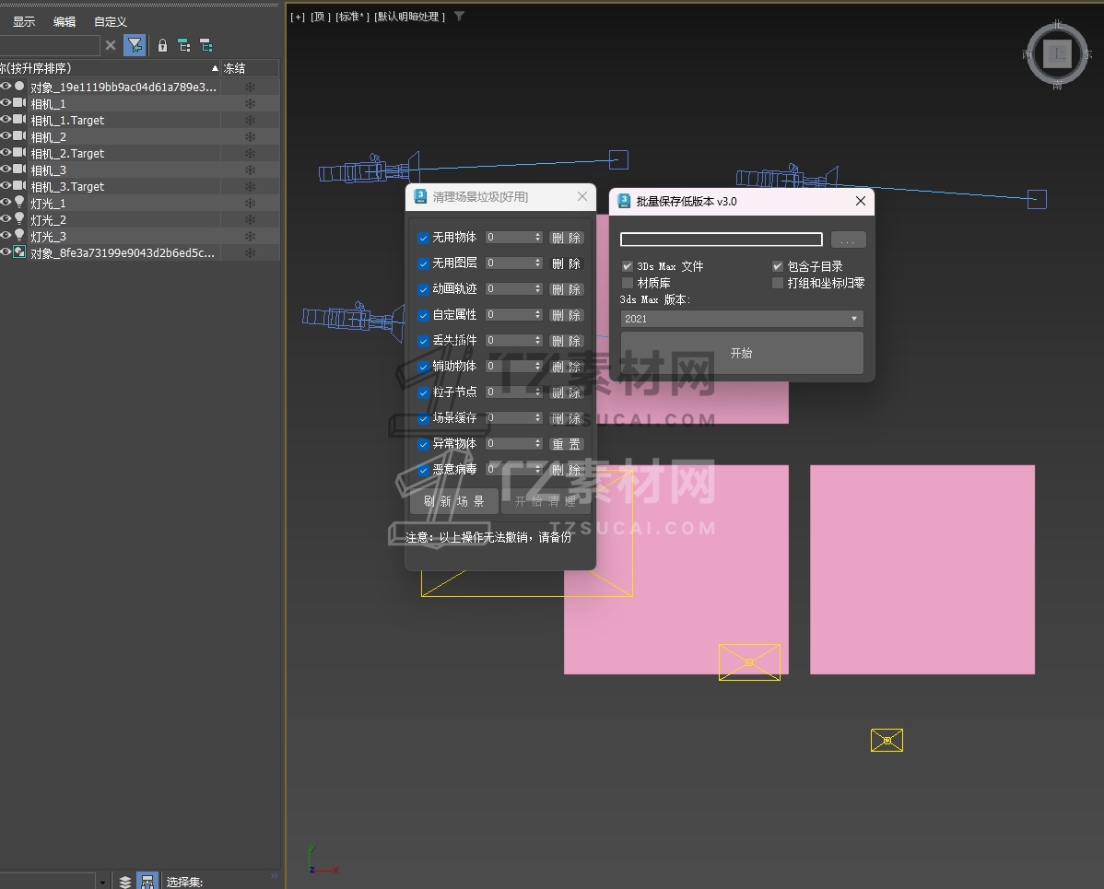Click the sort by layer stack icon
The image size is (1104, 889).
click(x=125, y=882)
